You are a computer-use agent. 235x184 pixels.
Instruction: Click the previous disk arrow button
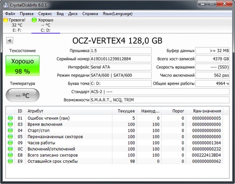pos(10,40)
